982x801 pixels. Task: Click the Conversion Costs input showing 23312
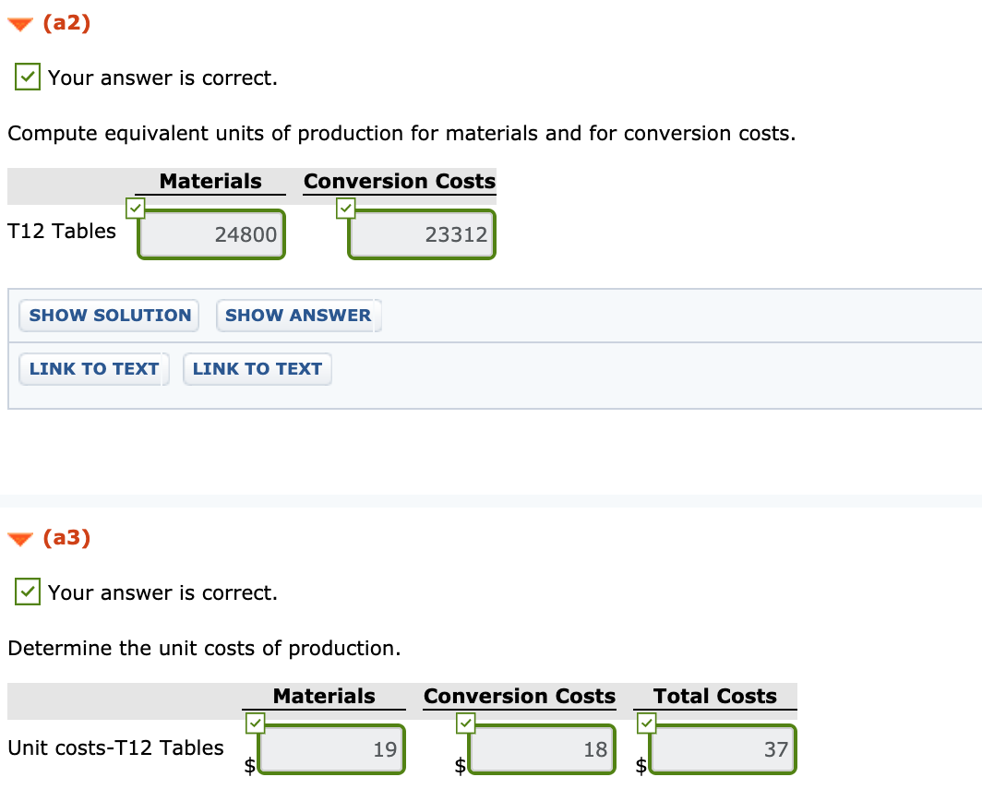click(x=421, y=234)
